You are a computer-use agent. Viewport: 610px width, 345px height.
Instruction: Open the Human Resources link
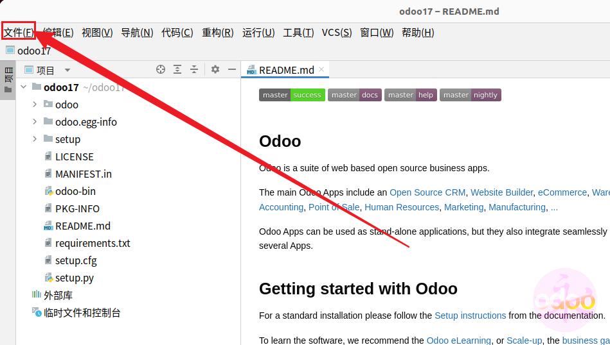coord(402,207)
